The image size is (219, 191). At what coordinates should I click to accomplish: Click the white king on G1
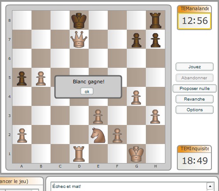(x=136, y=154)
